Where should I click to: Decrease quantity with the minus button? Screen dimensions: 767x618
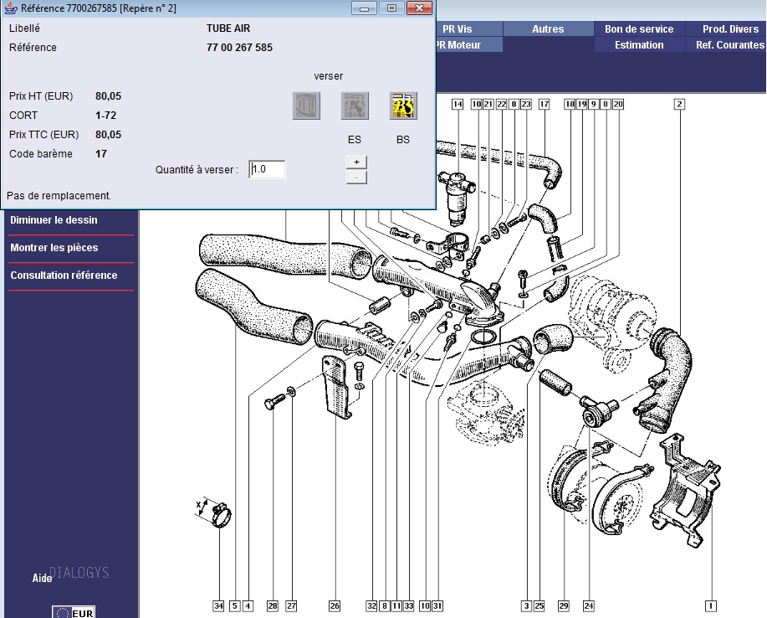coord(356,178)
